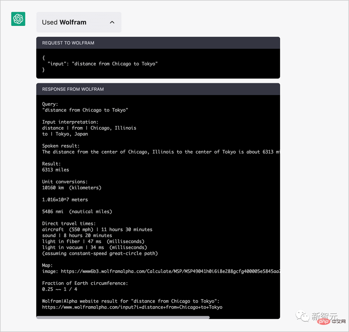
Task: Click the "Direct travel times:" heading
Action: [69, 223]
